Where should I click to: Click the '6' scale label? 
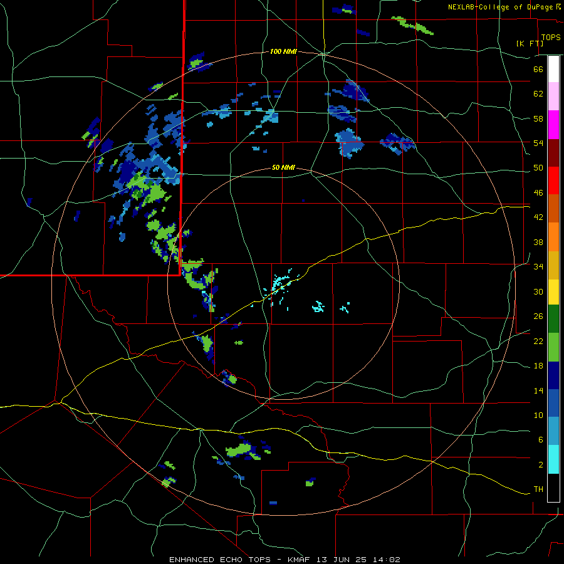pos(541,439)
